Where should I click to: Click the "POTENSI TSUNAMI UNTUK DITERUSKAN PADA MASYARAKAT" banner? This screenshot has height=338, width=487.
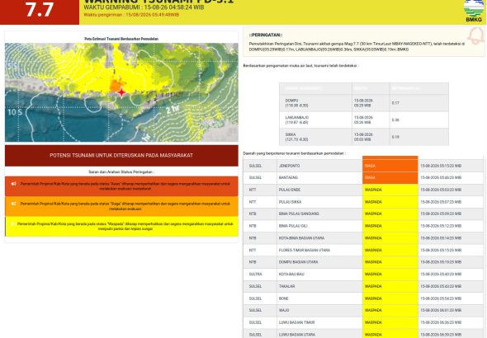tap(121, 155)
